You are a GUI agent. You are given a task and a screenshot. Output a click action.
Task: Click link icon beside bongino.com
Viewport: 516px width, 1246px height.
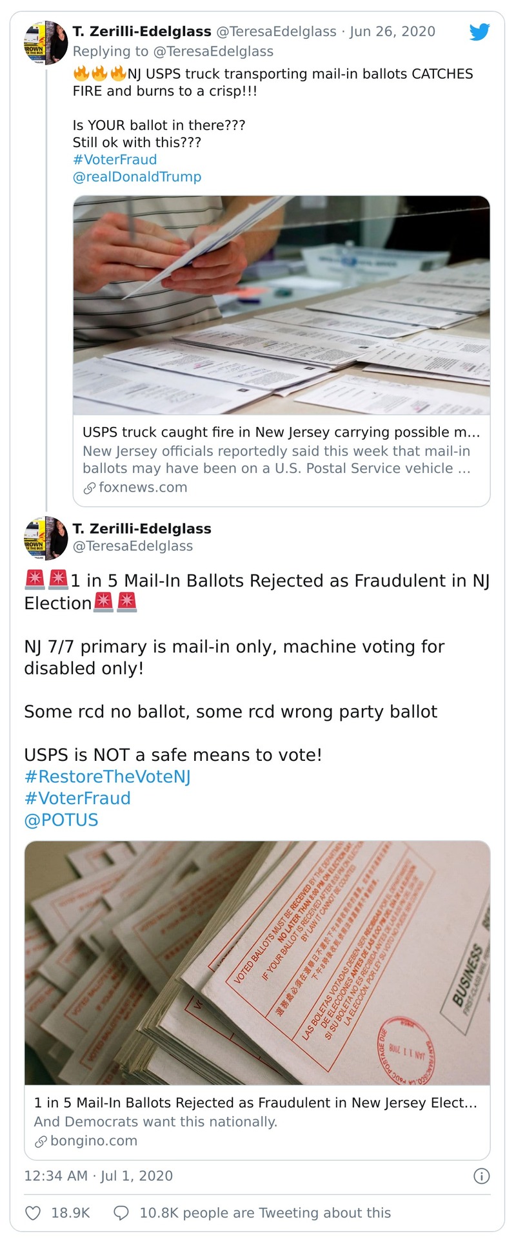(x=41, y=1141)
